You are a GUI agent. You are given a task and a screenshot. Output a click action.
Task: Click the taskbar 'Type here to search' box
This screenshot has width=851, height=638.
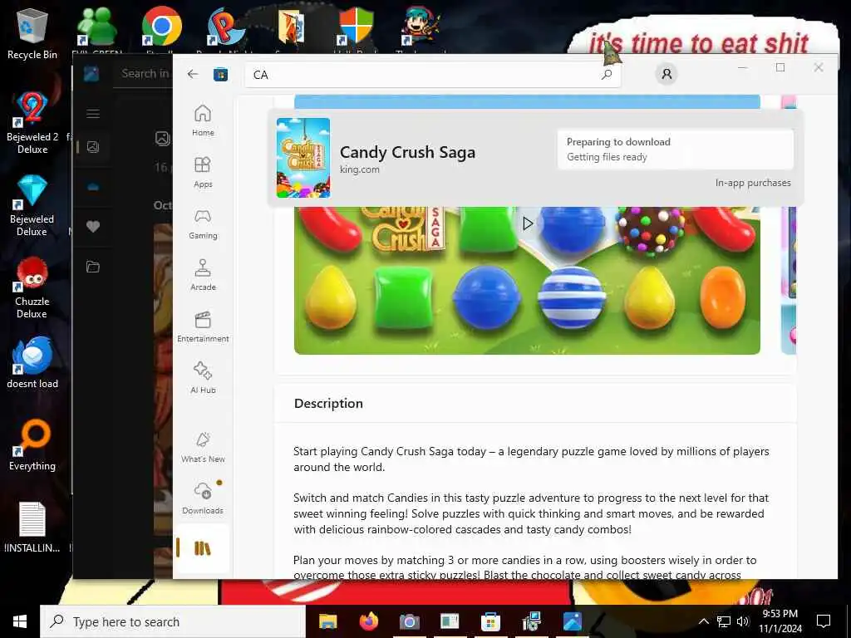click(x=173, y=621)
